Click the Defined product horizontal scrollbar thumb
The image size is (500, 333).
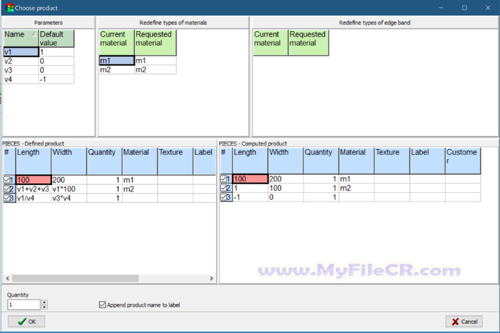pos(75,278)
